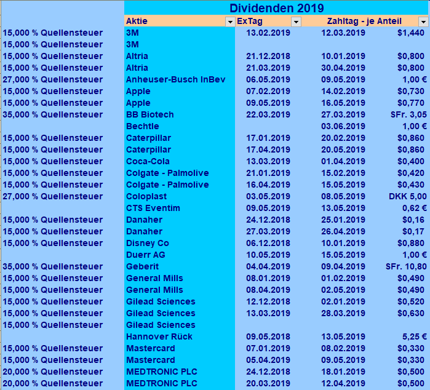Select ExTag 03.05.2019 for Coloplast
The width and height of the screenshot is (430, 390).
pyautogui.click(x=268, y=196)
